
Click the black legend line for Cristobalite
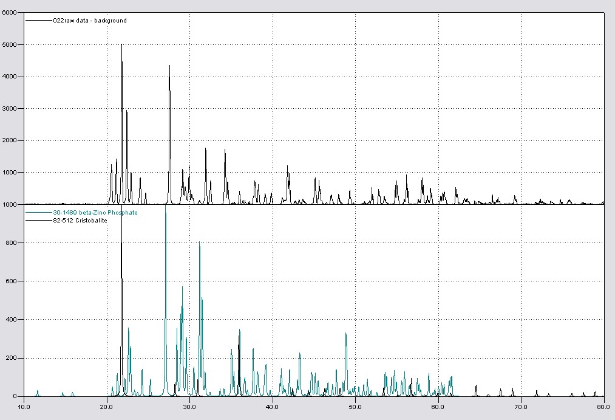click(x=39, y=220)
